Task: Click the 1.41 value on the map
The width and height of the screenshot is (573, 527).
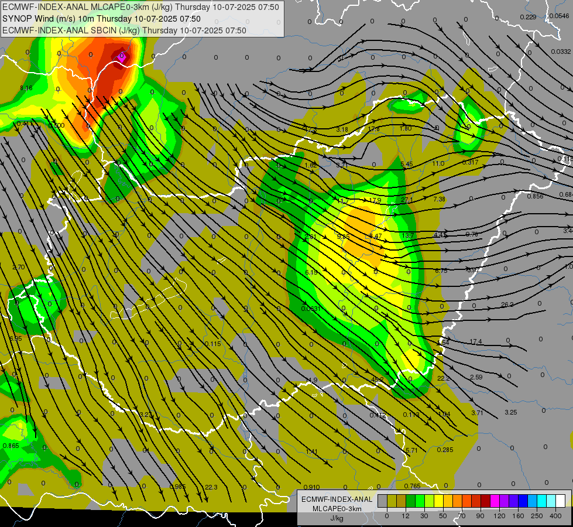Action: pos(312,451)
